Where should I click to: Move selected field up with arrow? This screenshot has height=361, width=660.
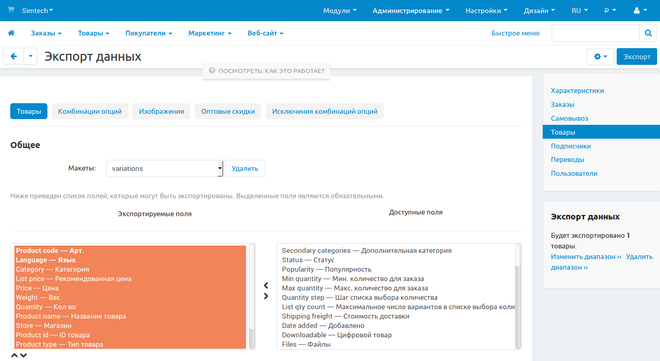pyautogui.click(x=14, y=355)
